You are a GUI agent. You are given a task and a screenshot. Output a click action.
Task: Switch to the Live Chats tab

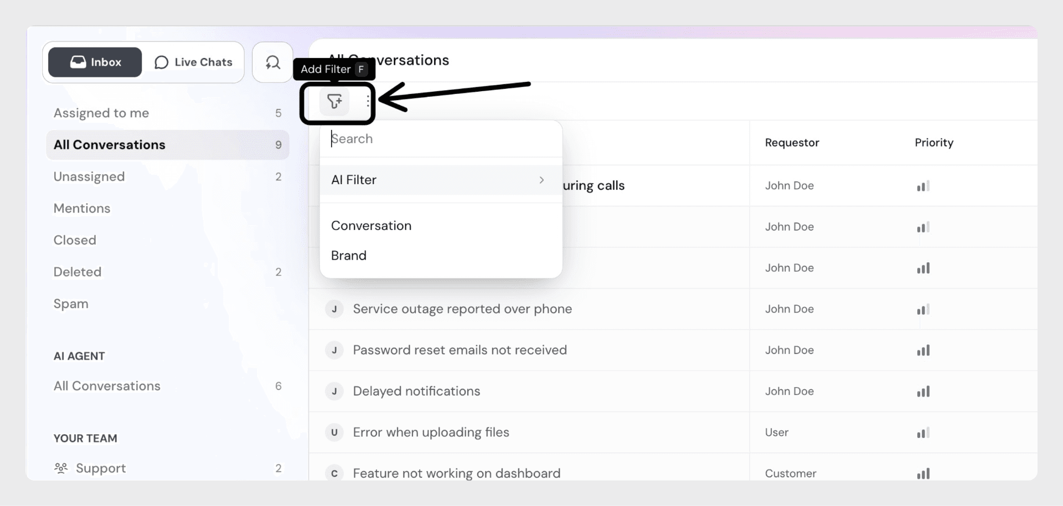(x=193, y=62)
